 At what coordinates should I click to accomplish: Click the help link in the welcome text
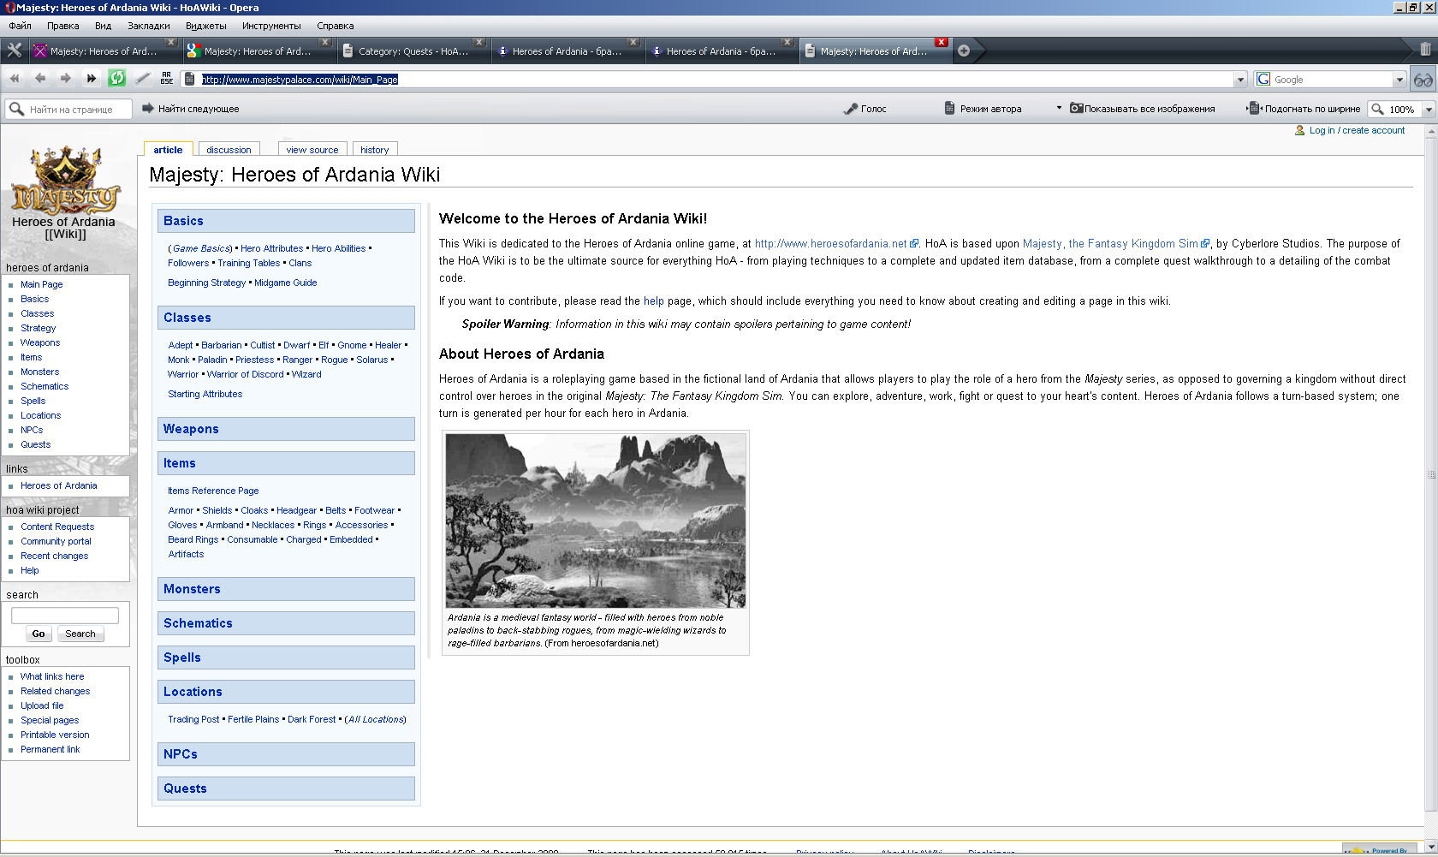point(653,301)
